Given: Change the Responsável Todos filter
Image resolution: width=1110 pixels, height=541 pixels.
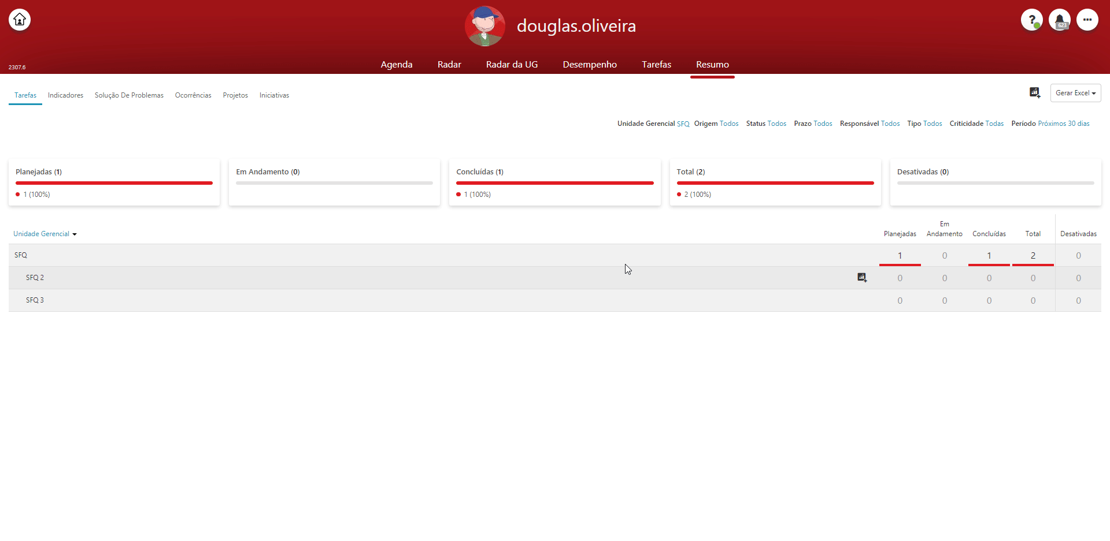Looking at the screenshot, I should pyautogui.click(x=890, y=124).
